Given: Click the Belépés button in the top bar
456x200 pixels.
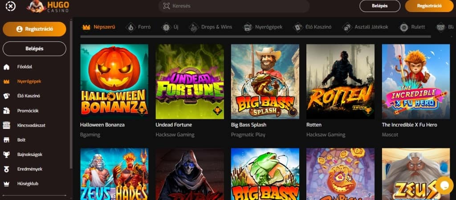Looking at the screenshot, I should 380,6.
